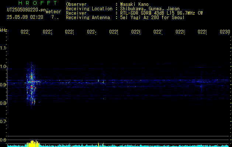
Task: Click the HROFFT title text
Action: click(38, 3)
